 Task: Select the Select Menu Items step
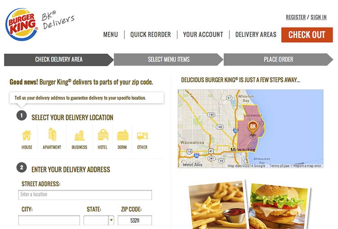(x=169, y=59)
